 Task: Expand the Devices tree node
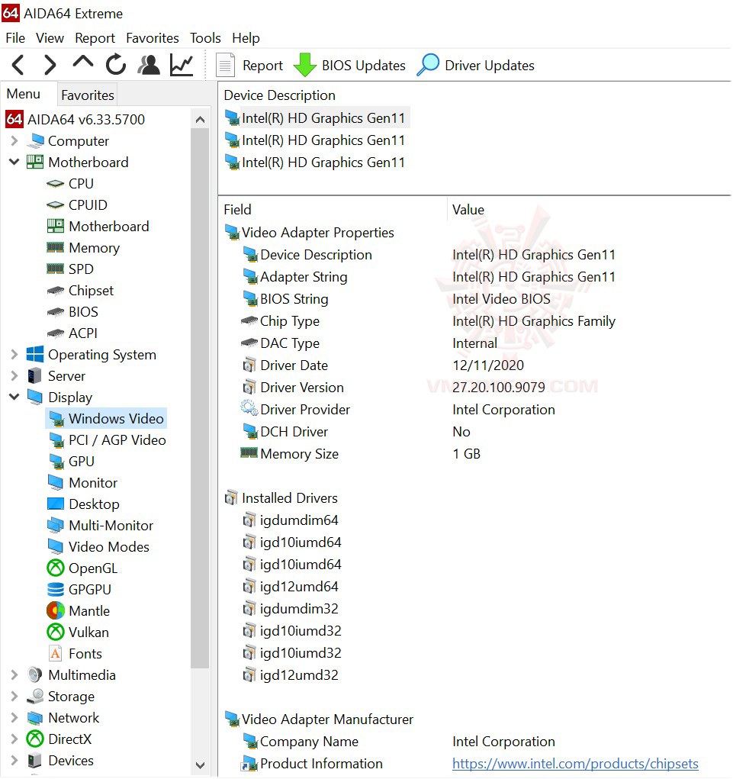tap(14, 761)
